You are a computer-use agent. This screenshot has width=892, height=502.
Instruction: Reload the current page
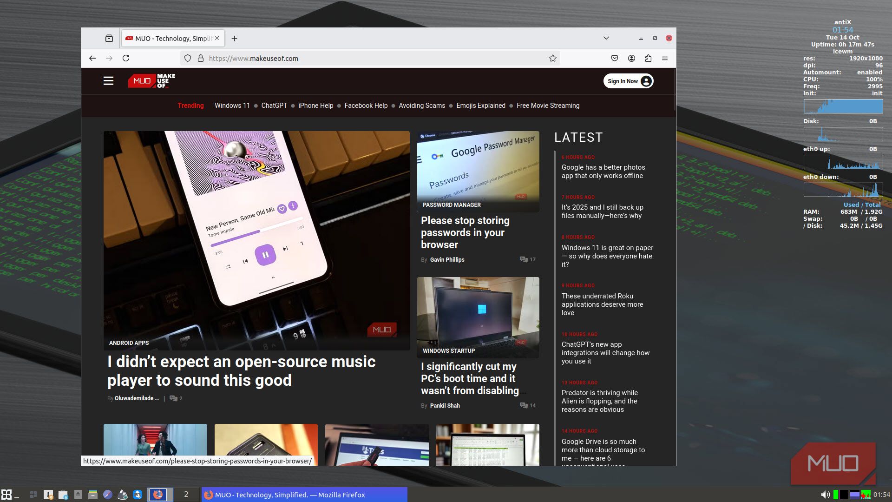[x=126, y=58]
